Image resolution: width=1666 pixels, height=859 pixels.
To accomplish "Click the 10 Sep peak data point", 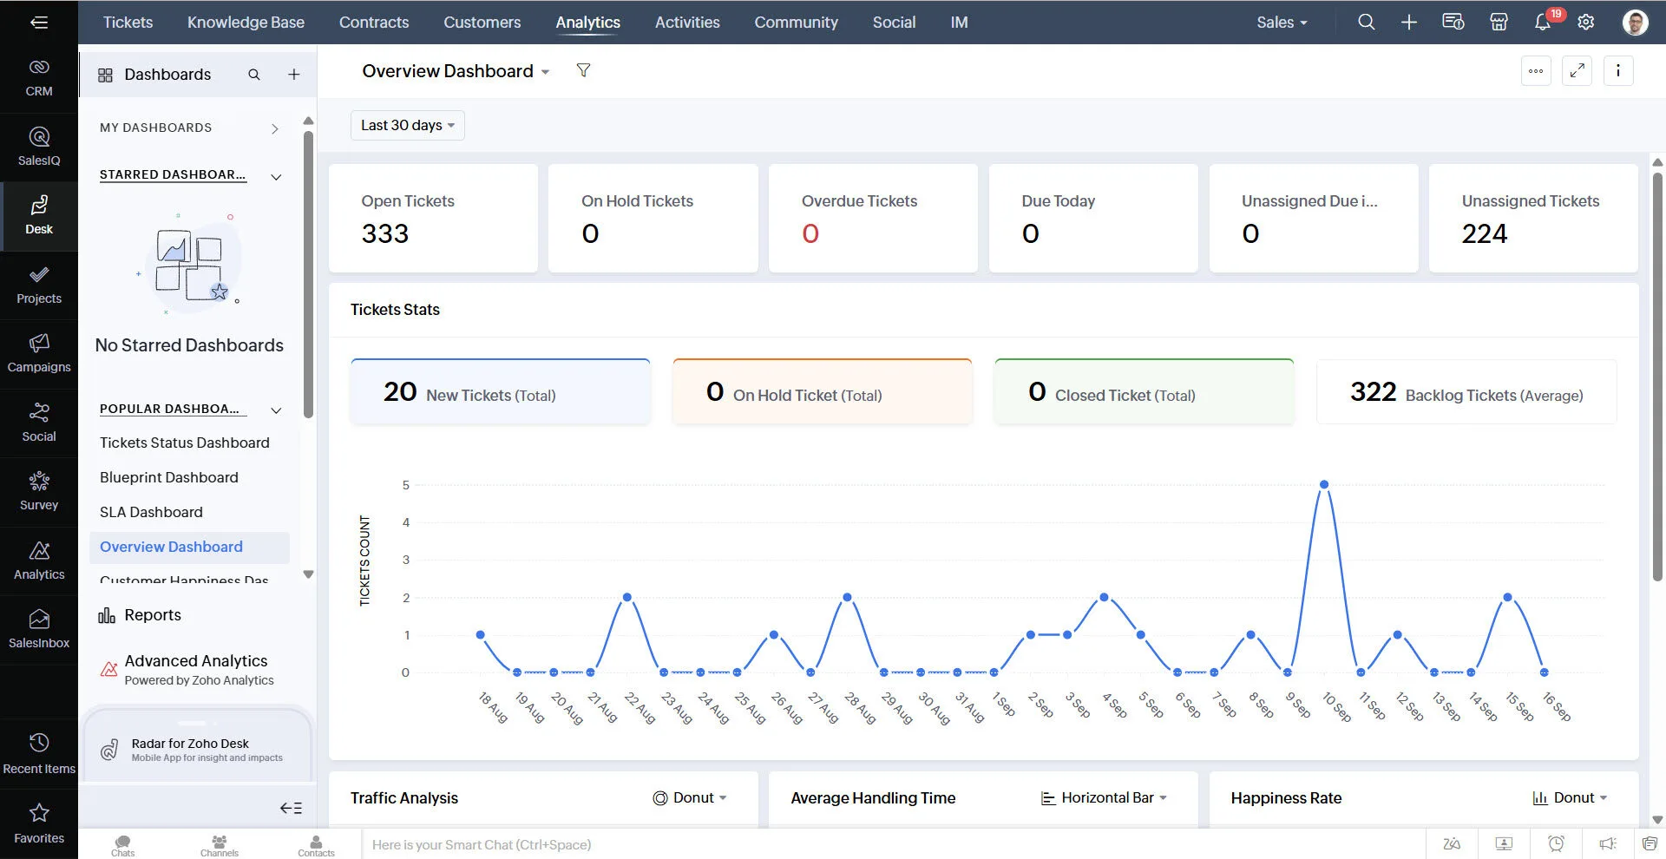I will pos(1323,485).
